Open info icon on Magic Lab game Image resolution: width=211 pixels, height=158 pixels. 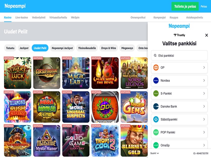pos(87,60)
